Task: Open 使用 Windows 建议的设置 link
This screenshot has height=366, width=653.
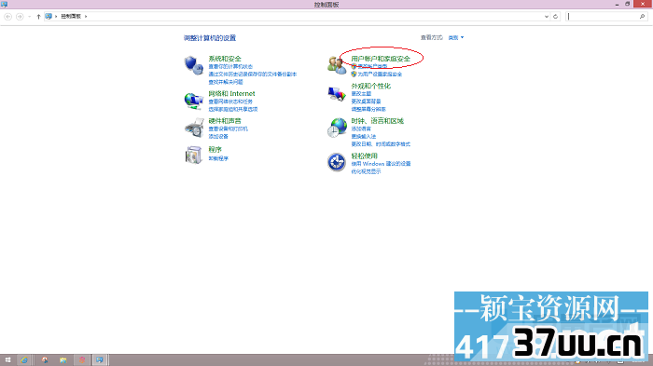Action: tap(381, 164)
